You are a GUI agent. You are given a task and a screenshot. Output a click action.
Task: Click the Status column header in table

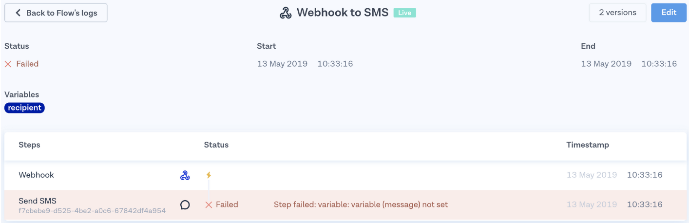[216, 145]
